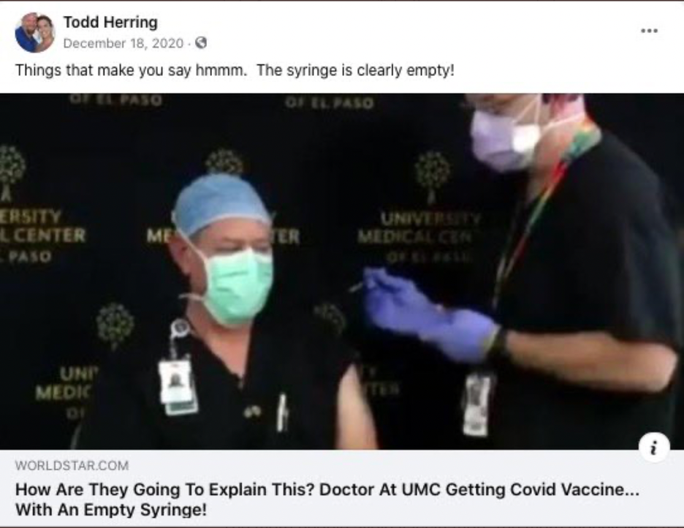Open the vaccination video thumbnail
The width and height of the screenshot is (684, 528).
point(342,271)
